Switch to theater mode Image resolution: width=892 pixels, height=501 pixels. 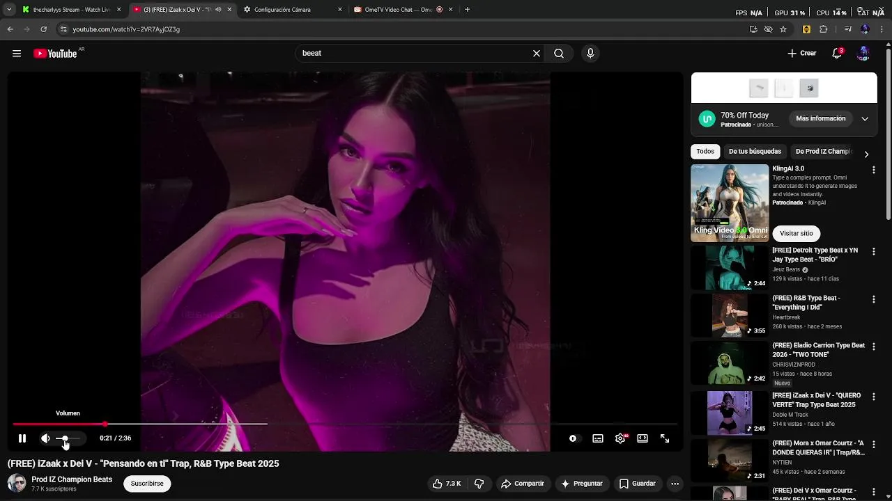click(643, 438)
